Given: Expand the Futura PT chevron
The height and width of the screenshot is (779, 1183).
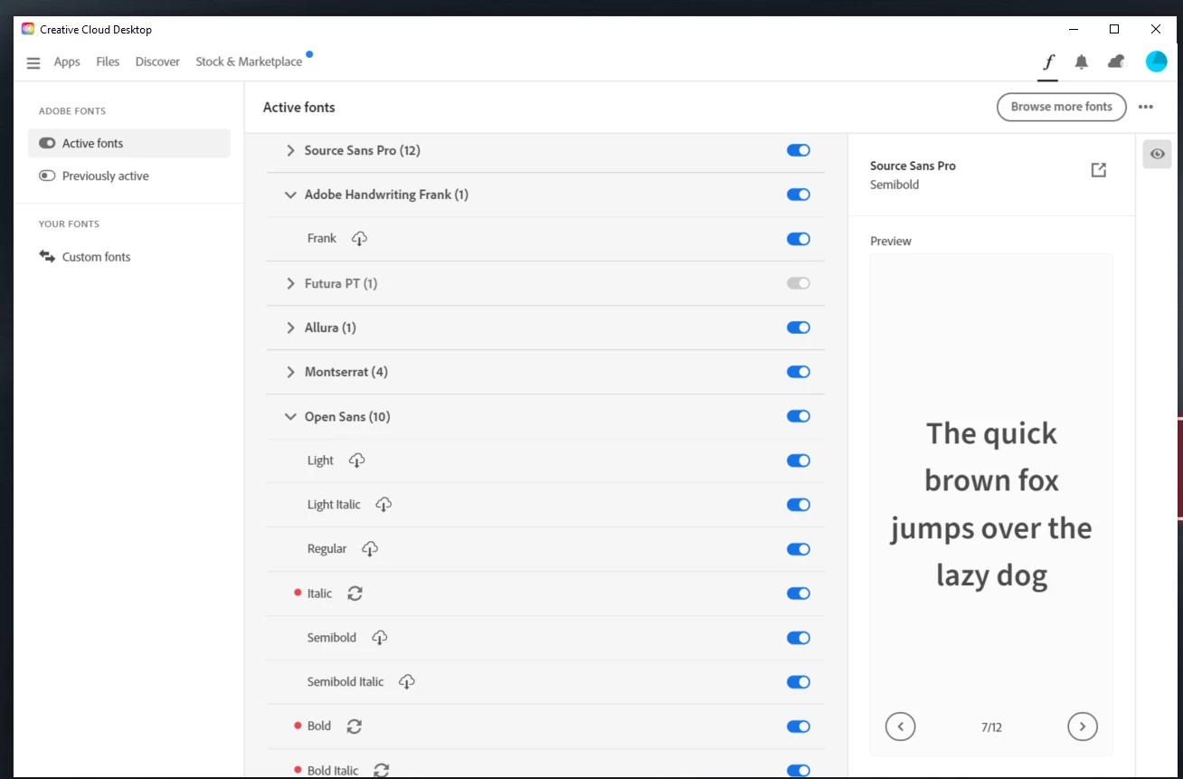Looking at the screenshot, I should coord(290,283).
